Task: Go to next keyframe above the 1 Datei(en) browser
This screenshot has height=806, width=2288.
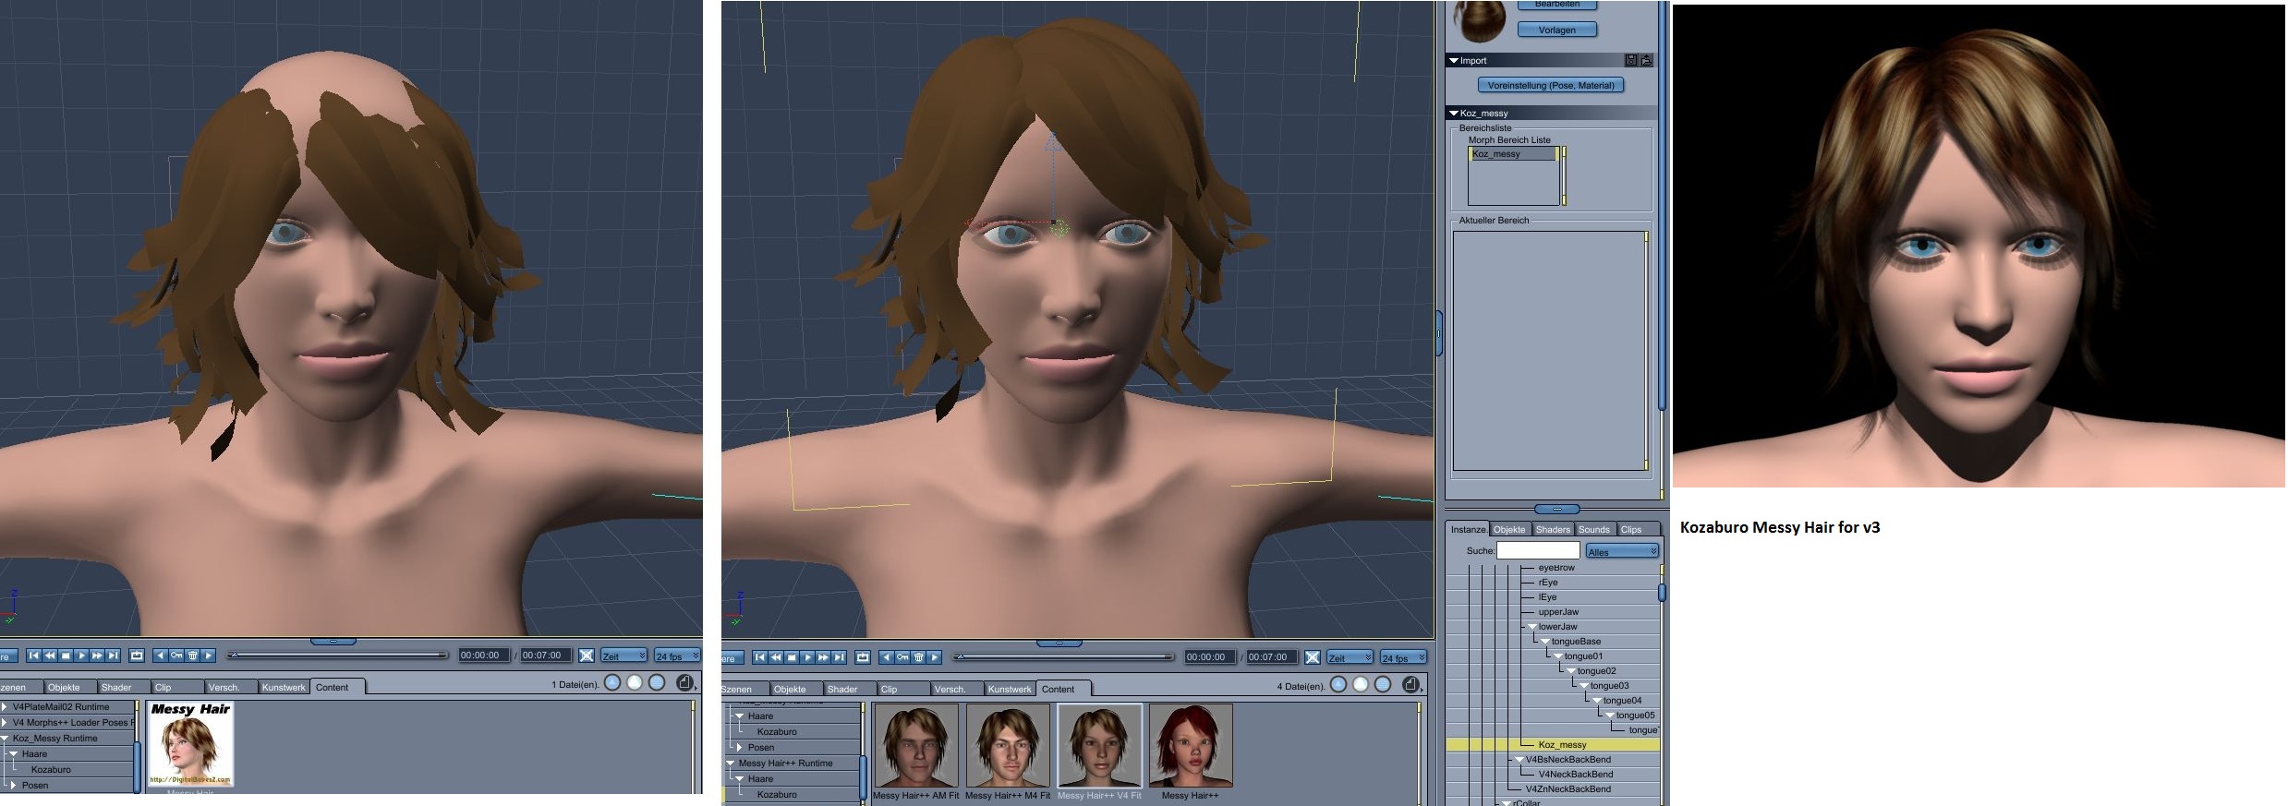Action: pos(208,656)
